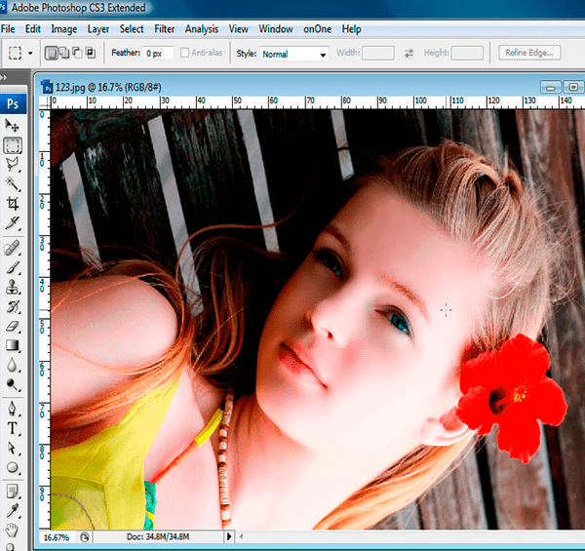This screenshot has height=551, width=585.
Task: Toggle the Anti-alias checkbox
Action: pos(184,53)
